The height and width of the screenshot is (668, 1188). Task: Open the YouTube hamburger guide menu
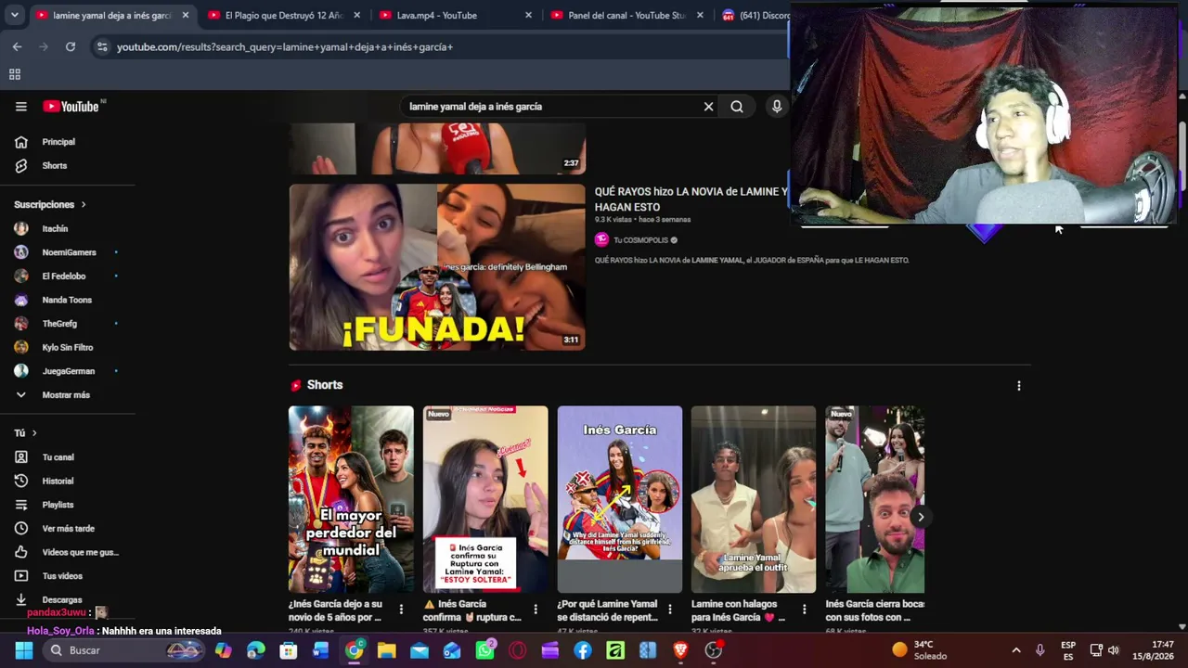(x=20, y=107)
